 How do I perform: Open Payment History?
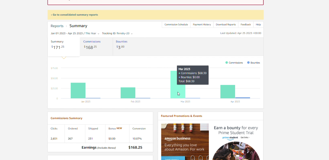202,25
